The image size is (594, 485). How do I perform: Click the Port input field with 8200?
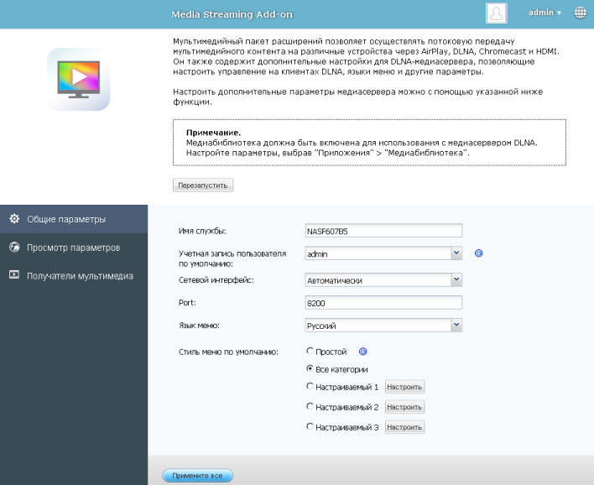click(383, 303)
